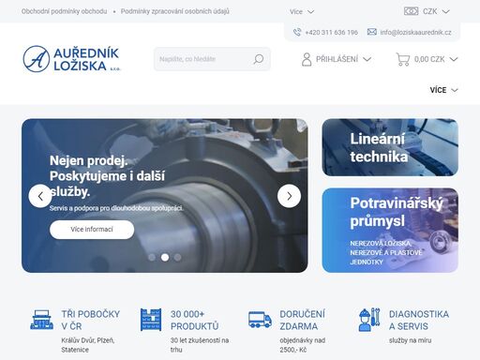
Task: Click phone number +420 311 636 196
Action: click(331, 32)
